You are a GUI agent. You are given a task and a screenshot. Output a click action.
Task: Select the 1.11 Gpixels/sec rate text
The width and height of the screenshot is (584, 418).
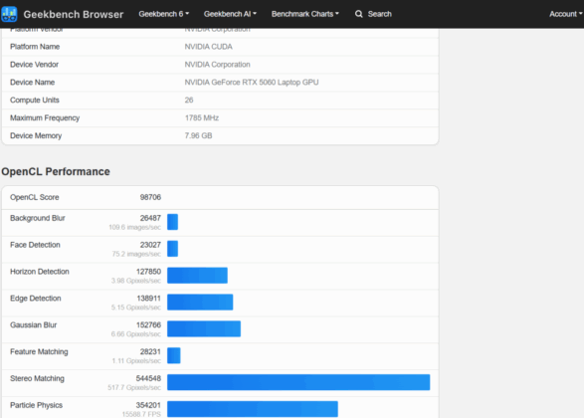136,361
